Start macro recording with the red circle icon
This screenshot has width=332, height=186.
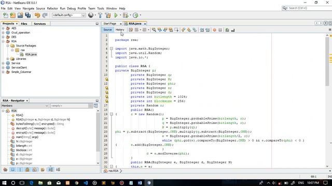[214, 30]
